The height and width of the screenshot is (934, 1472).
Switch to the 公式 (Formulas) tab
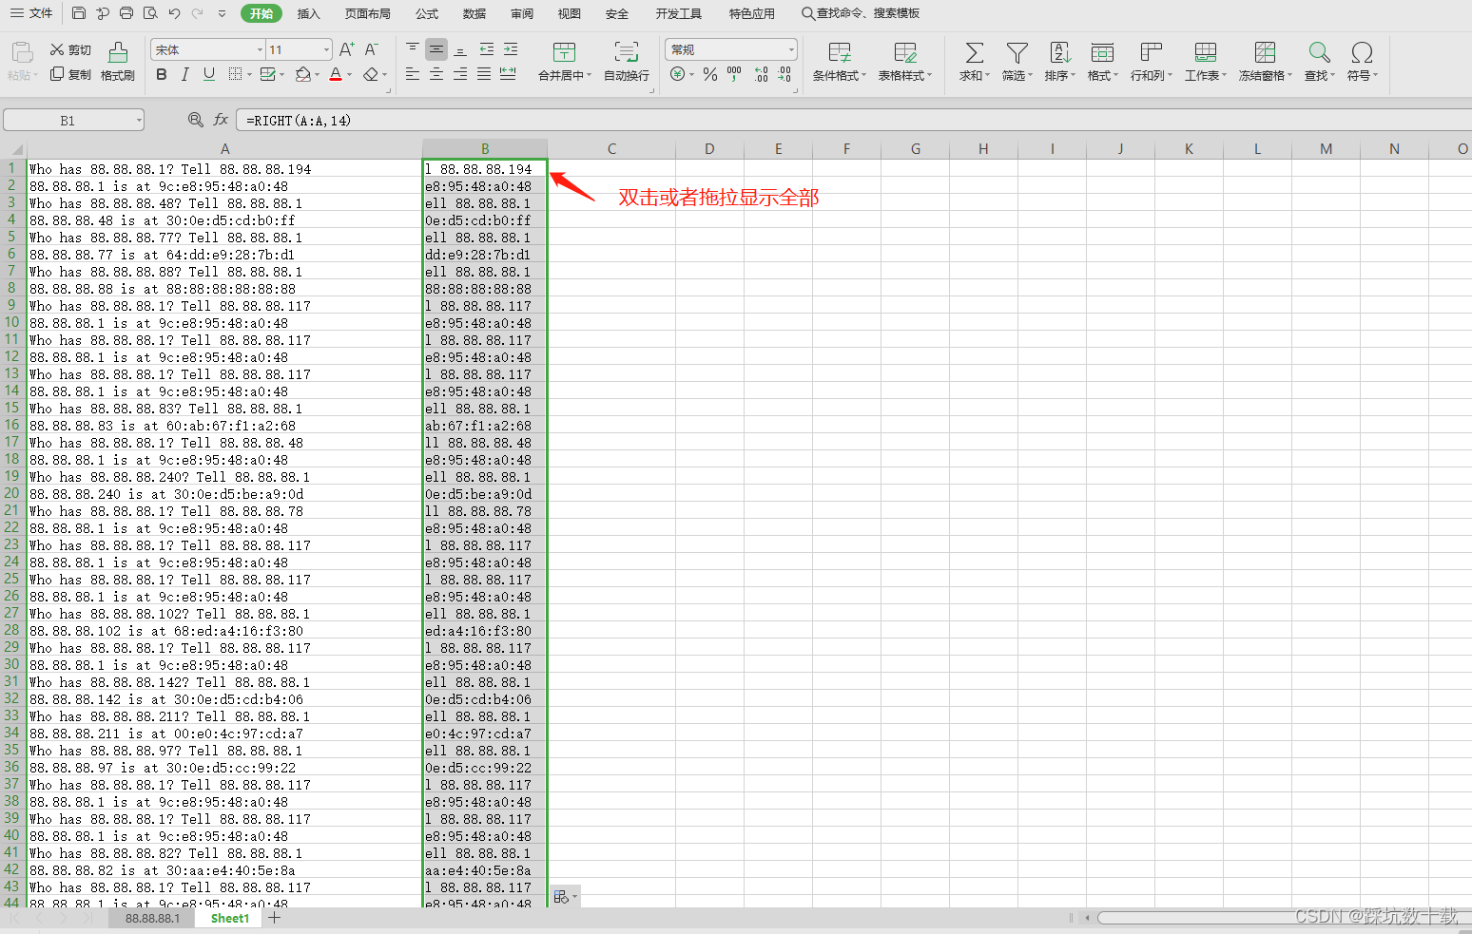pos(427,13)
